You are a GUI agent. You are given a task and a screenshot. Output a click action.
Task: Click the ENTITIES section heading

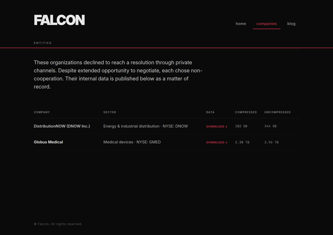click(x=43, y=43)
